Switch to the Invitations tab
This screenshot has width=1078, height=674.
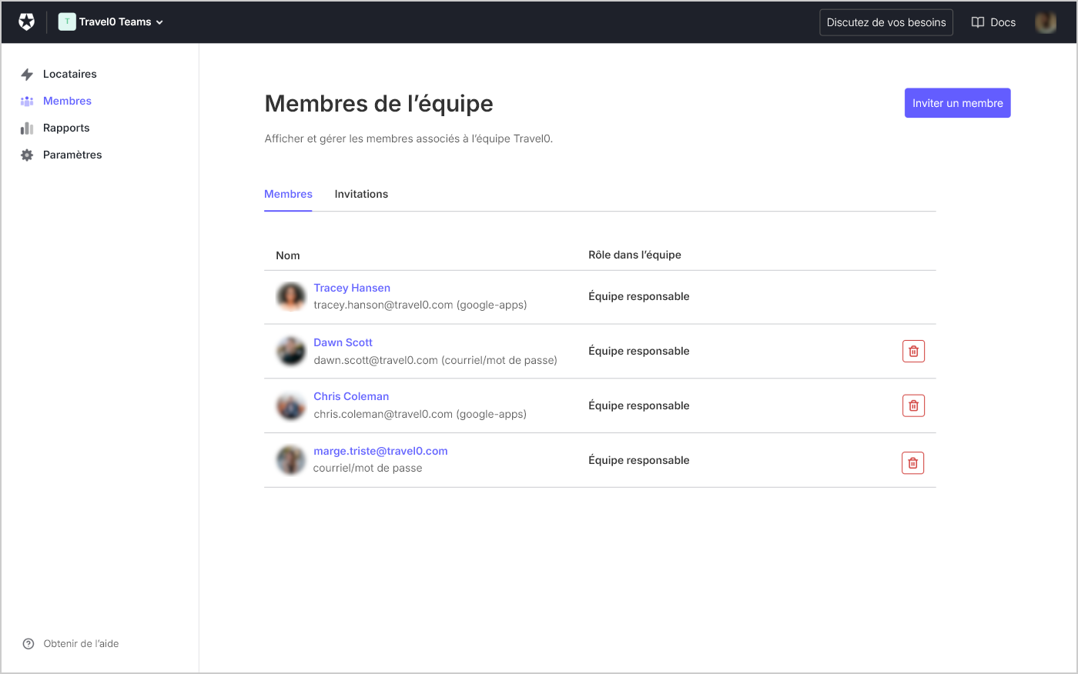click(361, 194)
